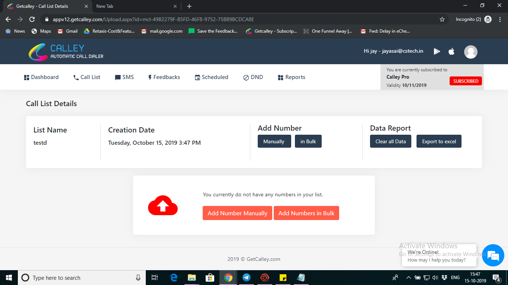Go to the Dashboard menu
Viewport: 508px width, 285px height.
pyautogui.click(x=41, y=77)
